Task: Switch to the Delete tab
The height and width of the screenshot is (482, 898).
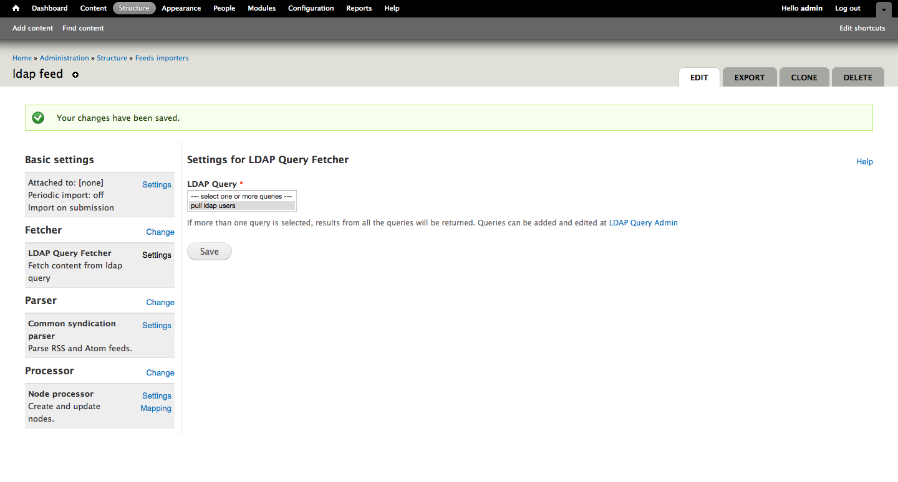Action: (858, 77)
